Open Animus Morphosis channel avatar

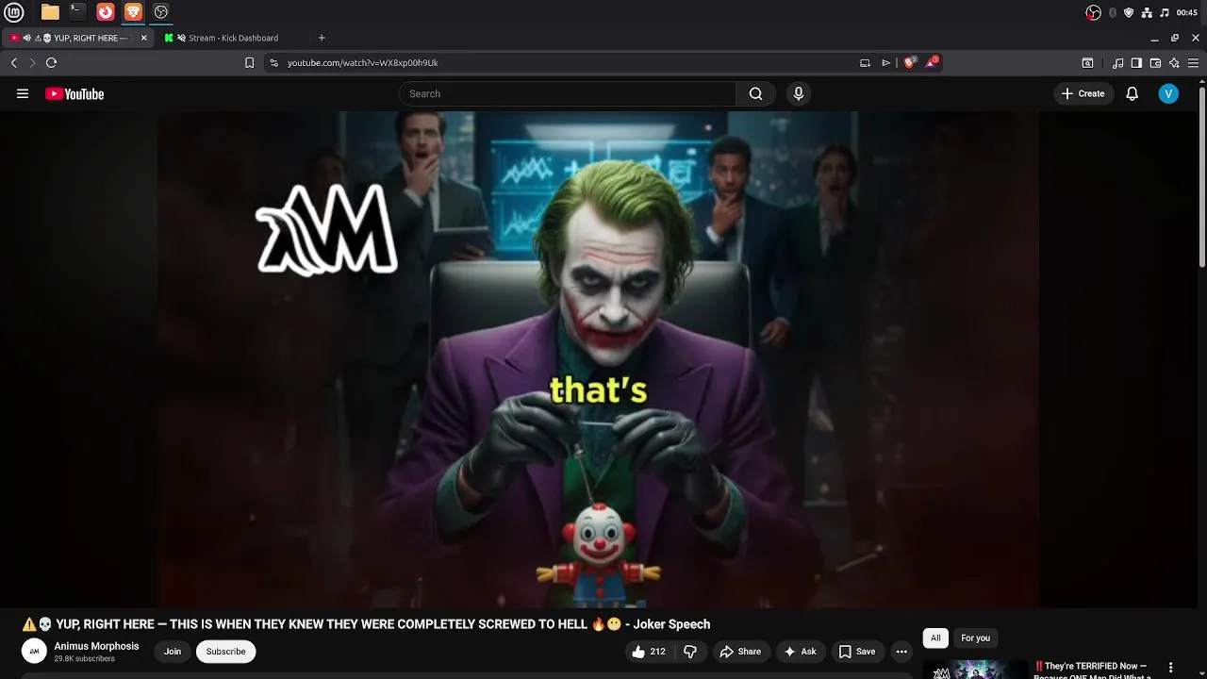[x=34, y=651]
